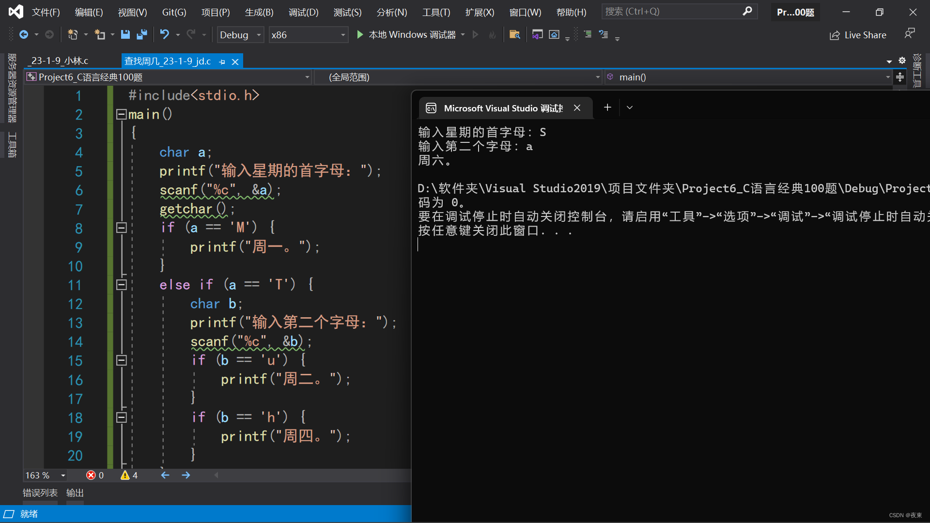
Task: Click the Save file icon
Action: [125, 34]
